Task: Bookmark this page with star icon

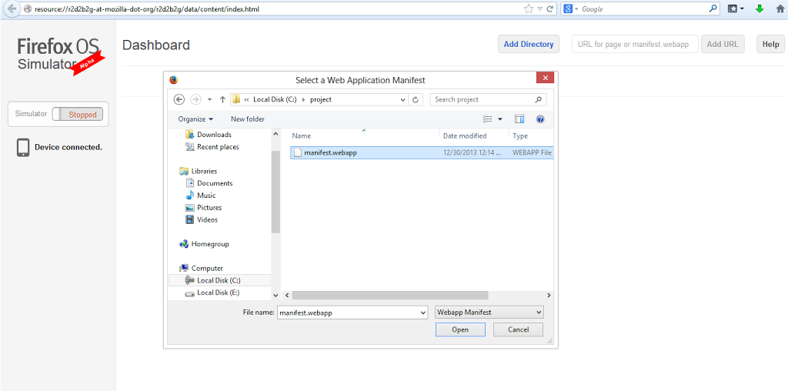Action: tap(528, 8)
